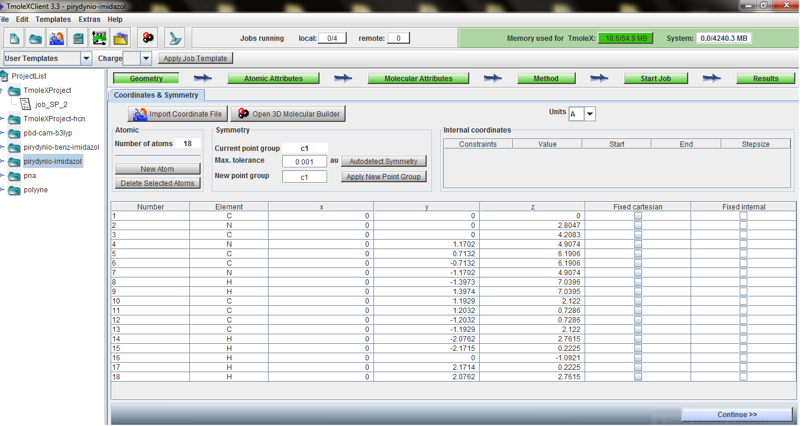Screen dimensions: 800x426
Task: Open the Charge dropdown arrow
Action: pyautogui.click(x=146, y=59)
